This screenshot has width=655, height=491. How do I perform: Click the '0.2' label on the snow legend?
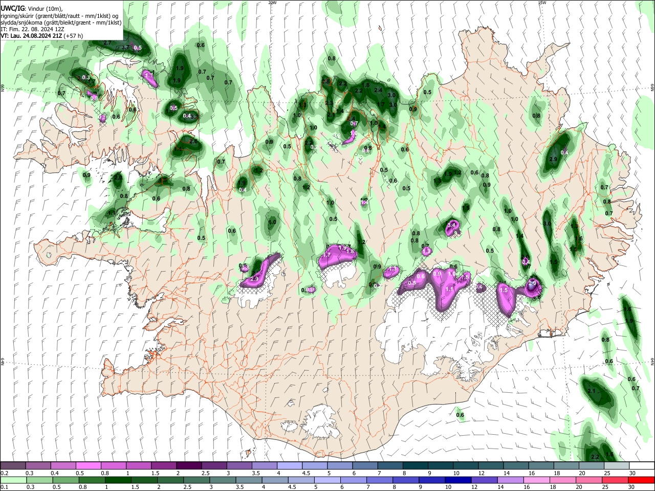(x=4, y=473)
